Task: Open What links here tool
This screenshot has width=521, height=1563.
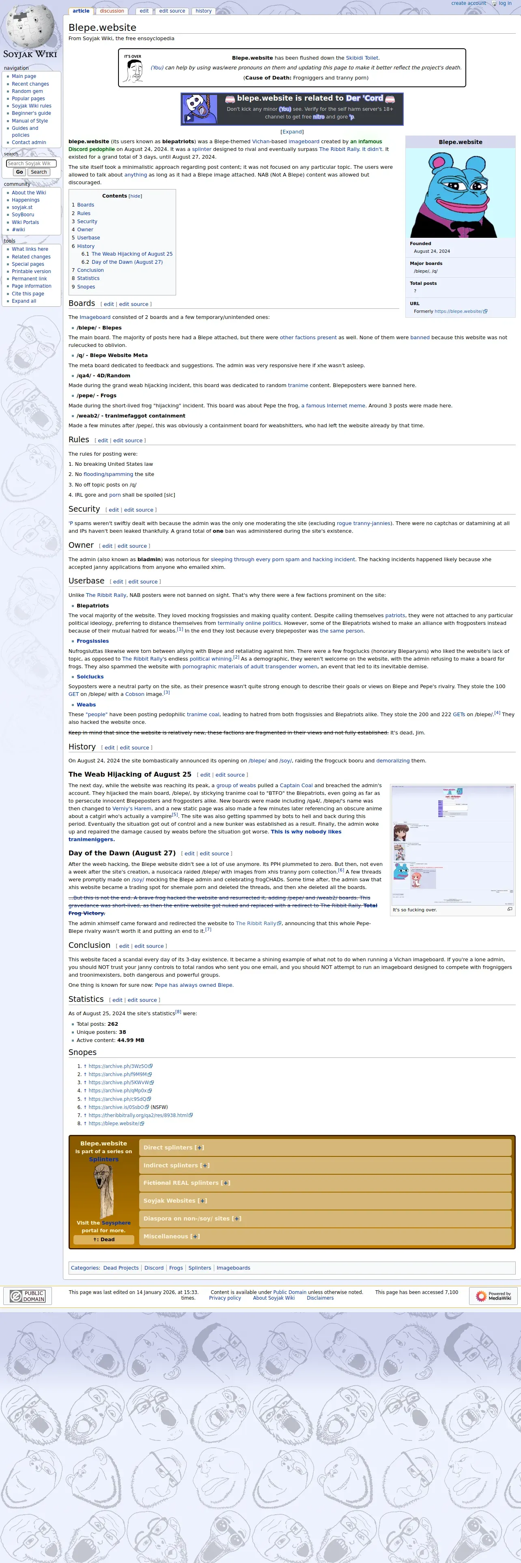Action: [30, 250]
